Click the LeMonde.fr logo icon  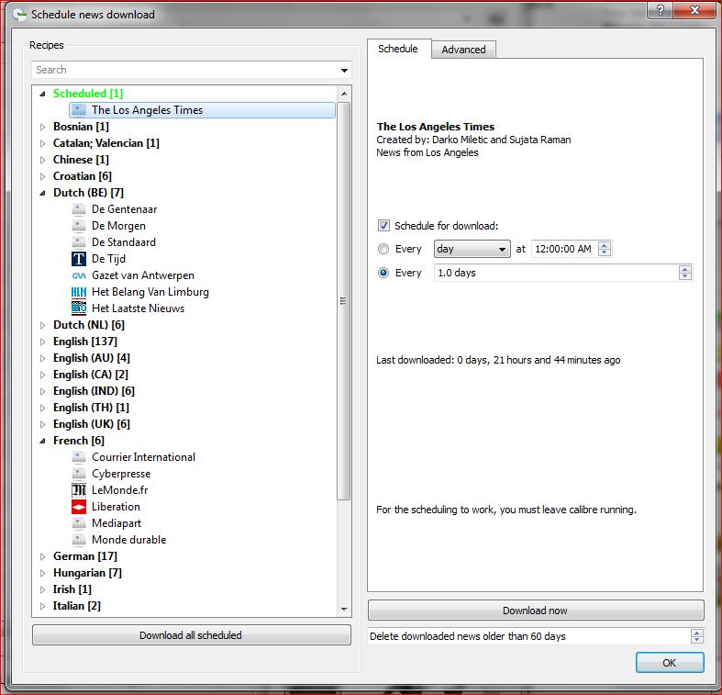tap(79, 490)
